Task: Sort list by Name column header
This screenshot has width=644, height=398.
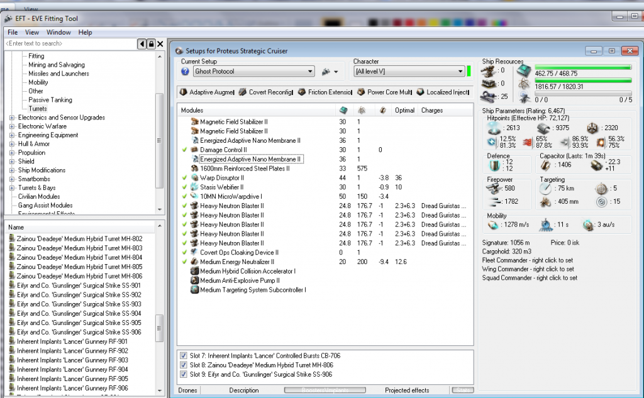Action: pyautogui.click(x=80, y=227)
